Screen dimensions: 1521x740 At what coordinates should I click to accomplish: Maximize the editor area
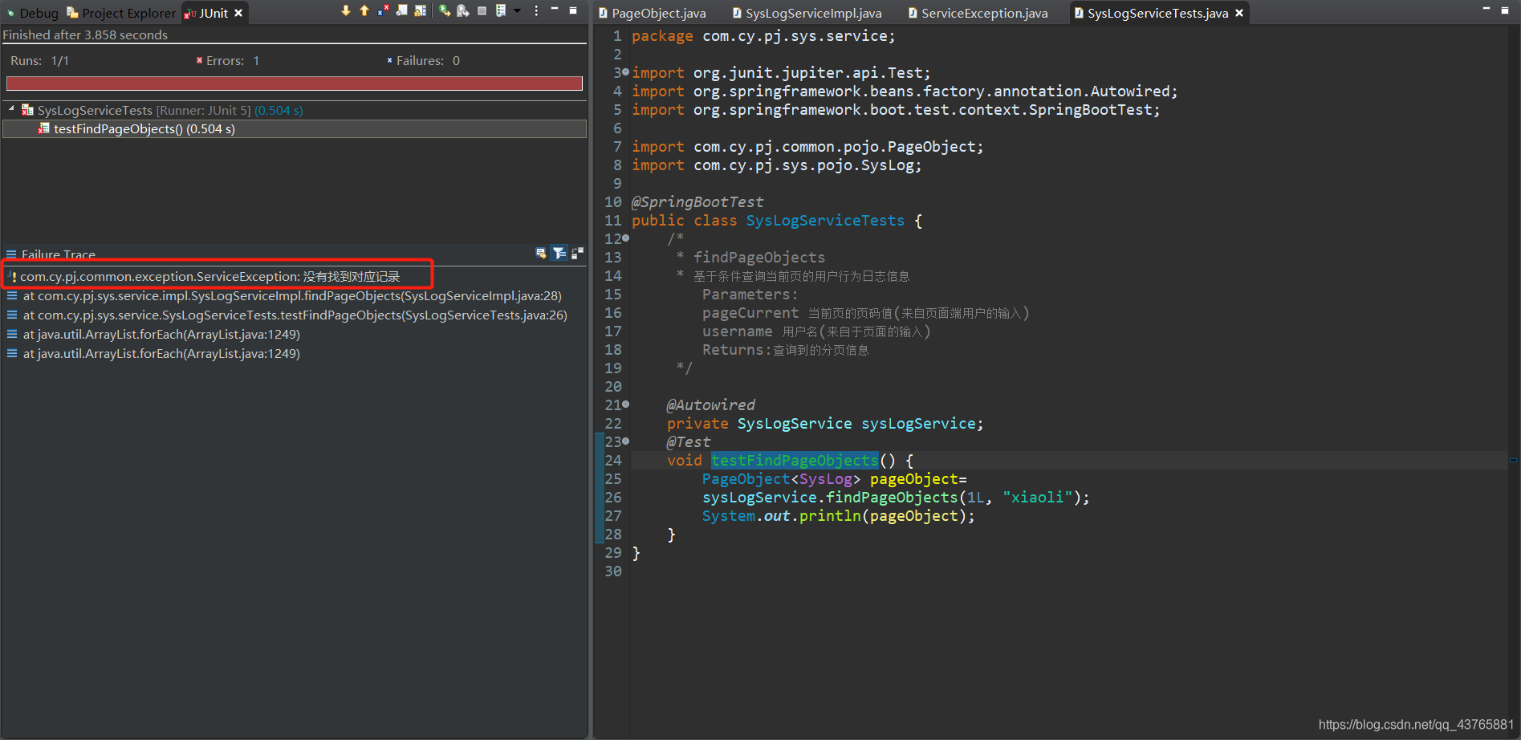click(1505, 10)
